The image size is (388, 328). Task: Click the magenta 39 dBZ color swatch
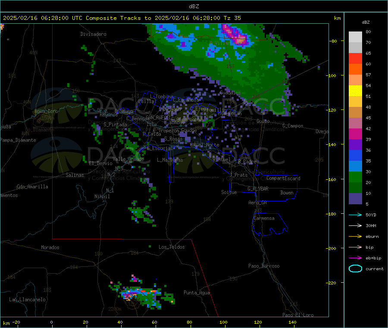coord(355,134)
